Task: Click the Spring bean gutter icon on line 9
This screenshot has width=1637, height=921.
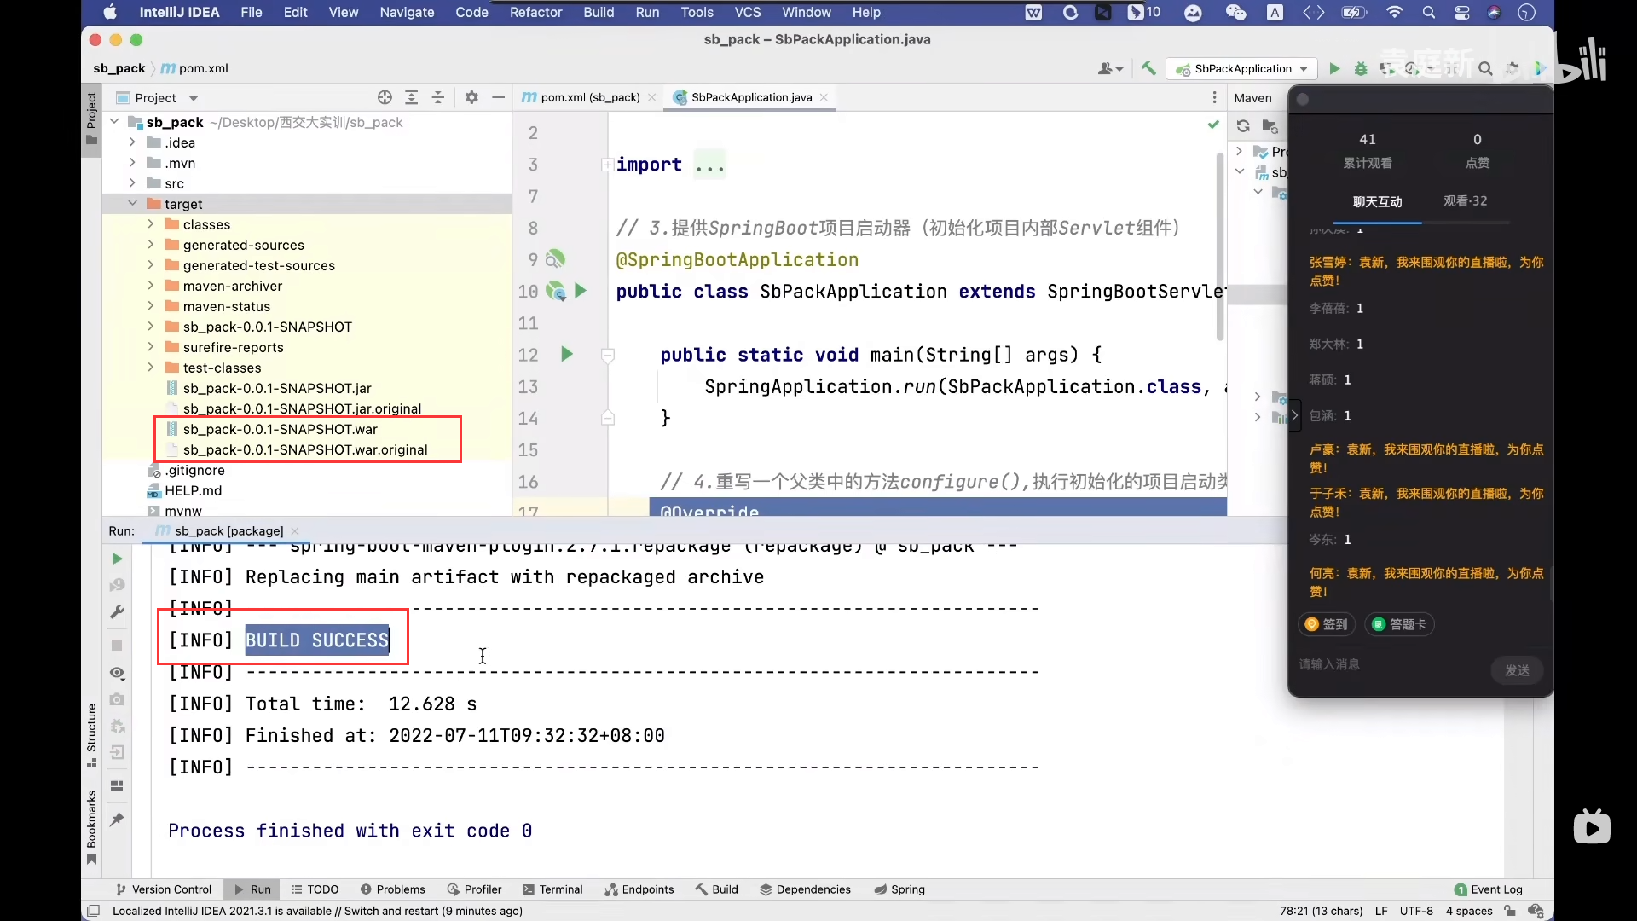Action: [556, 259]
